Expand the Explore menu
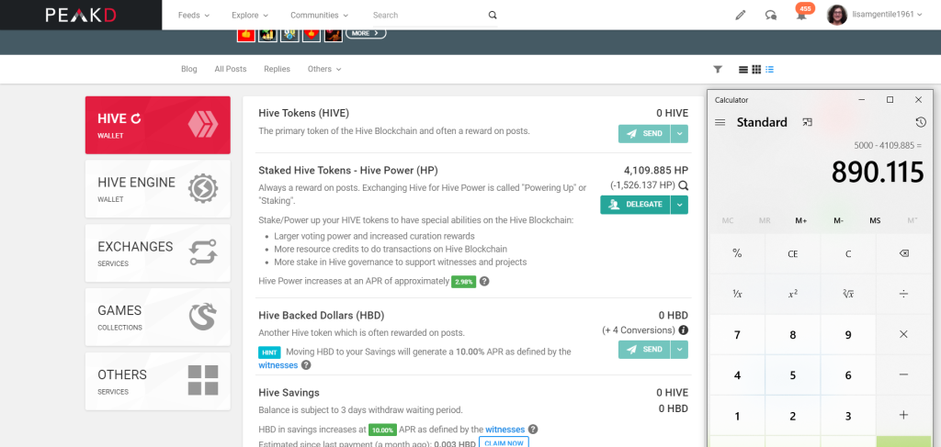 click(250, 15)
